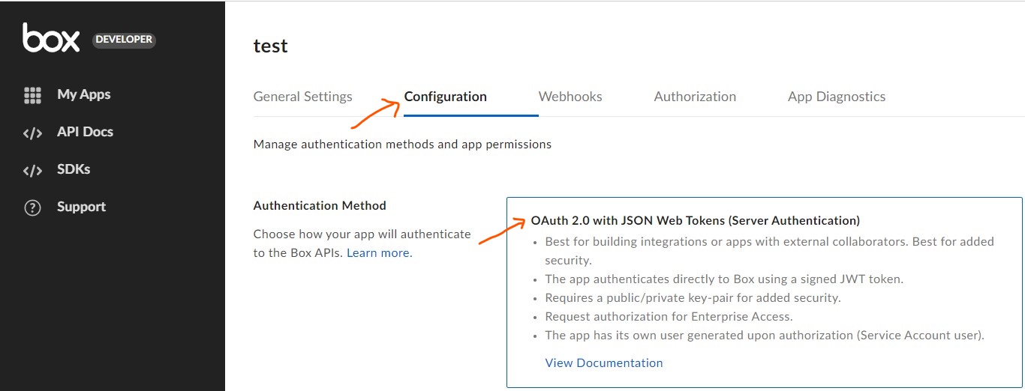Select the OAuth 2.0 JSON Web Tokens option
The image size is (1025, 391).
point(695,221)
